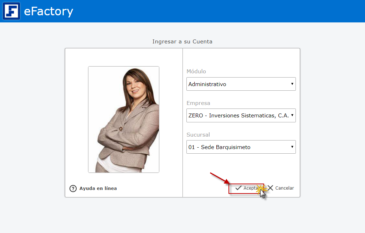Click the Empresa label

click(x=198, y=103)
